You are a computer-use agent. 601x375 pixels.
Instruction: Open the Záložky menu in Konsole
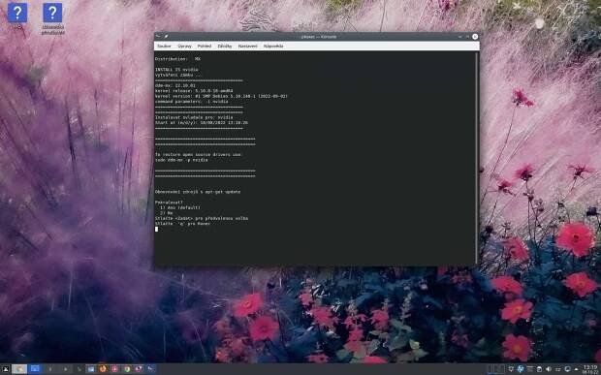click(225, 46)
